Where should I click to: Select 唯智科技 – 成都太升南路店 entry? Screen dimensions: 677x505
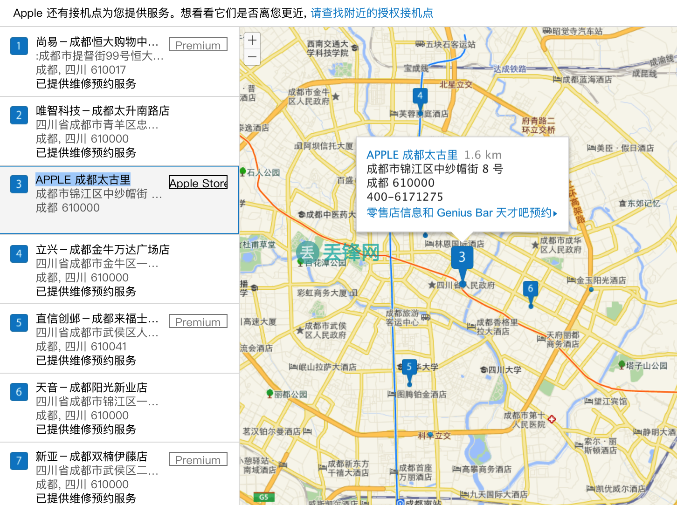tap(119, 131)
